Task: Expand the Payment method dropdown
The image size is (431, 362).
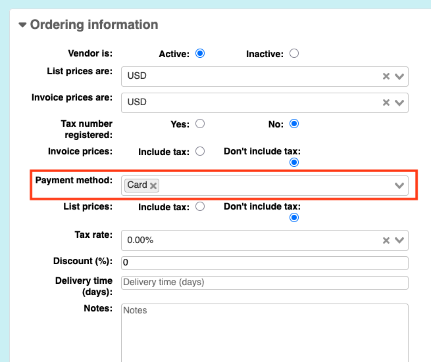Action: (399, 186)
